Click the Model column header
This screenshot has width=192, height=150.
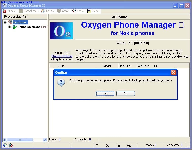point(111,66)
